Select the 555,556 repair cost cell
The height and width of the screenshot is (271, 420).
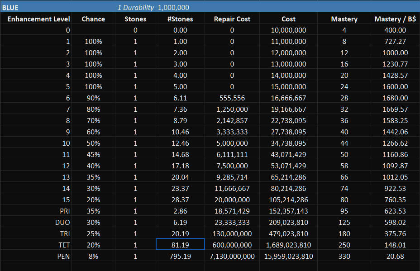(x=232, y=98)
